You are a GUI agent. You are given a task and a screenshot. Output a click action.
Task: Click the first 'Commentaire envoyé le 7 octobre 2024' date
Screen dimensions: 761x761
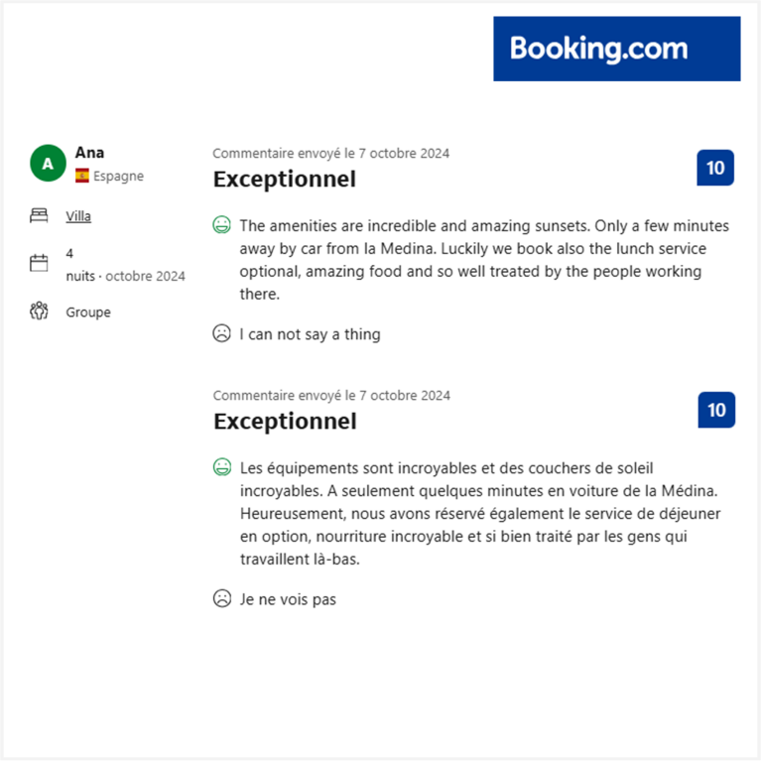[x=331, y=154]
